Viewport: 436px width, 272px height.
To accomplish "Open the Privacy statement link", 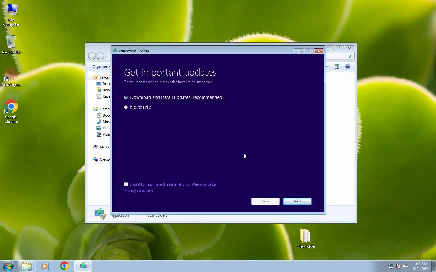I will (x=138, y=190).
